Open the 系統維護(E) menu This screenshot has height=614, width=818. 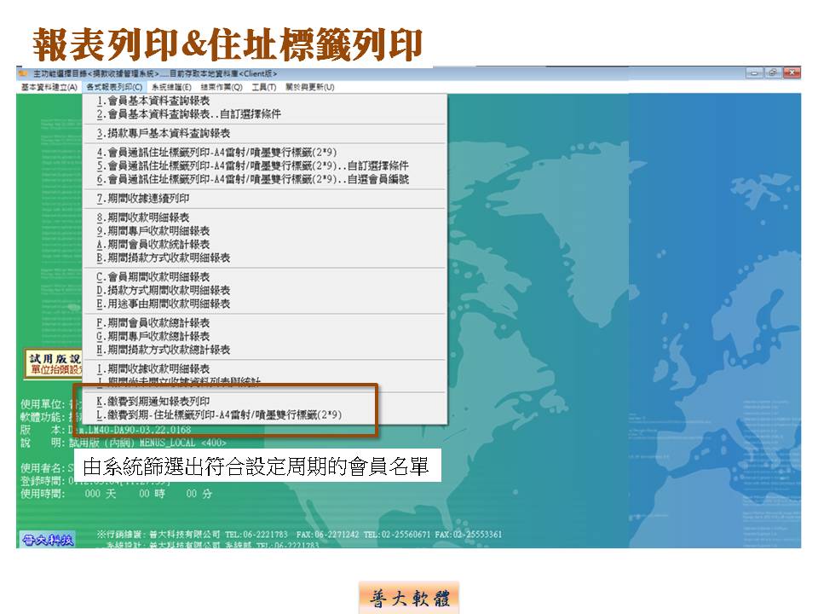coord(171,87)
